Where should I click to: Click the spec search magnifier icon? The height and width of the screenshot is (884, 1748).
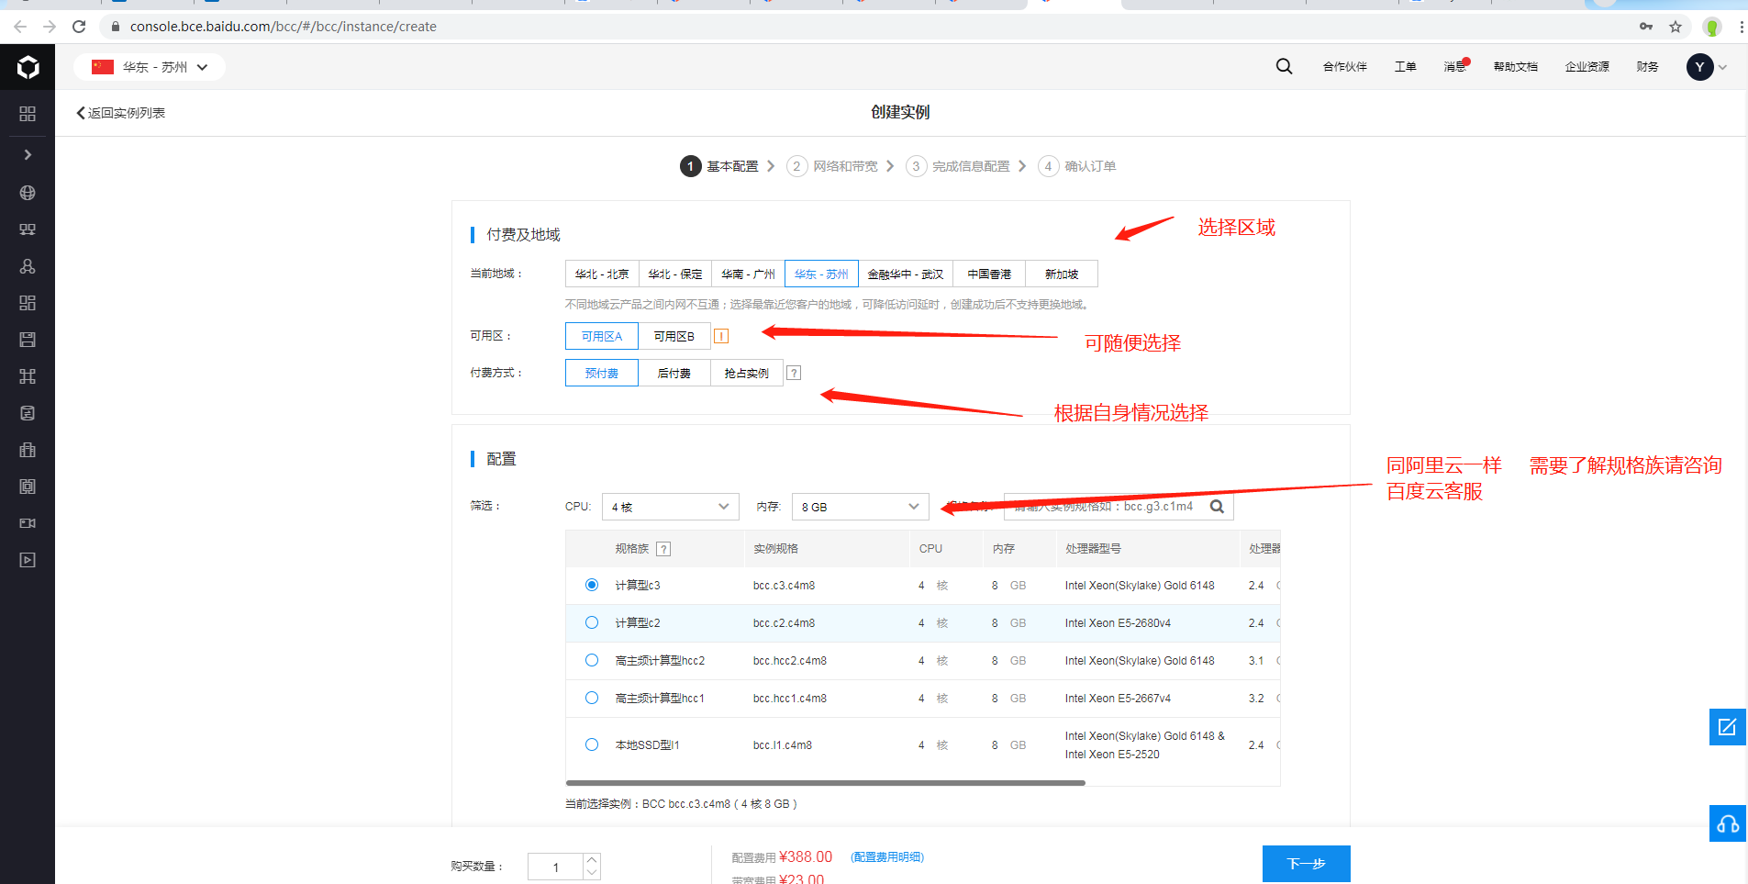(x=1217, y=507)
